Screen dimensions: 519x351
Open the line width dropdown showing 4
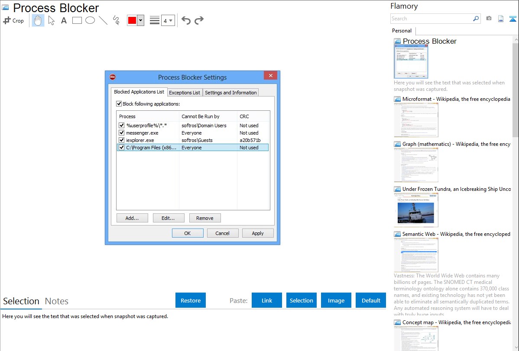[x=168, y=20]
